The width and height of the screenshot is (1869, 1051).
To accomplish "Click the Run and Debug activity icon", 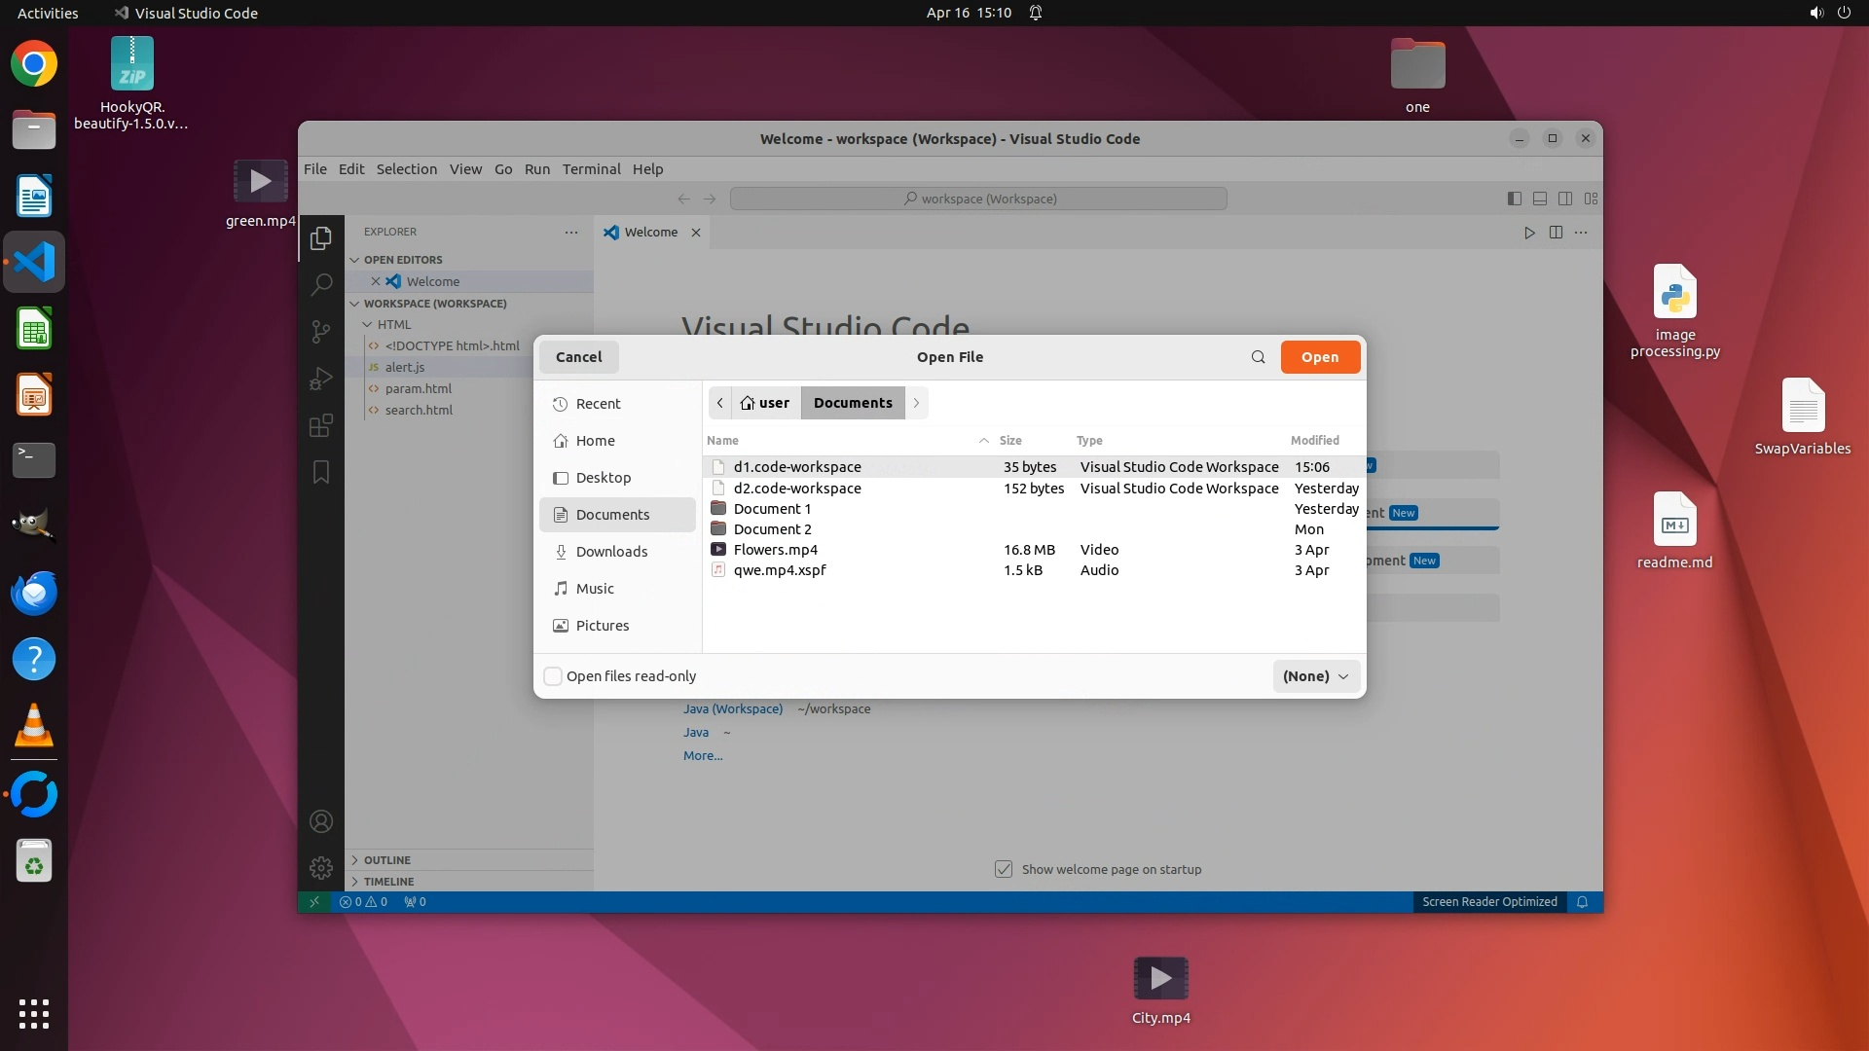I will click(x=320, y=379).
